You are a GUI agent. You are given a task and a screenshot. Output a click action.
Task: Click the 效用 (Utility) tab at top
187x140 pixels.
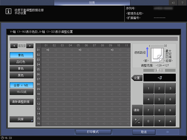pos(92,3)
